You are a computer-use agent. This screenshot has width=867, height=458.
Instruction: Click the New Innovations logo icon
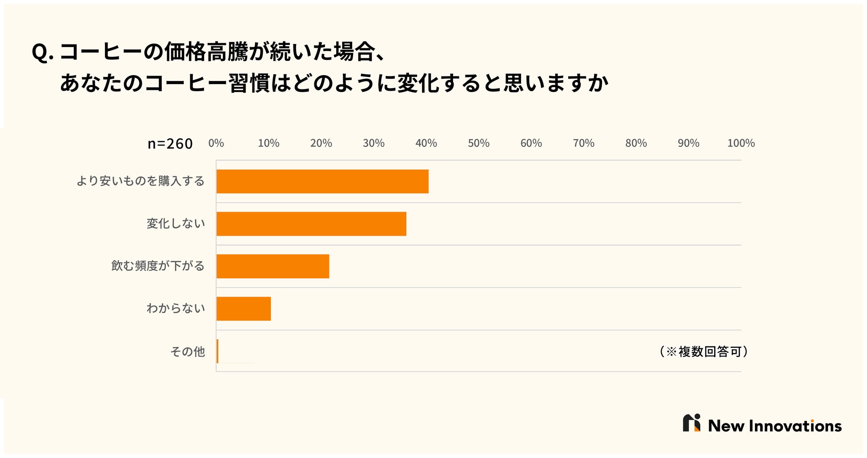[691, 423]
